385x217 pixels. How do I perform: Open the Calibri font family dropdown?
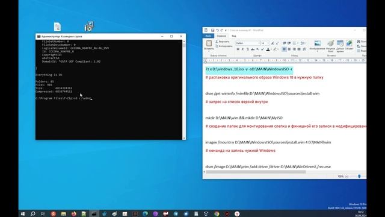pos(259,43)
